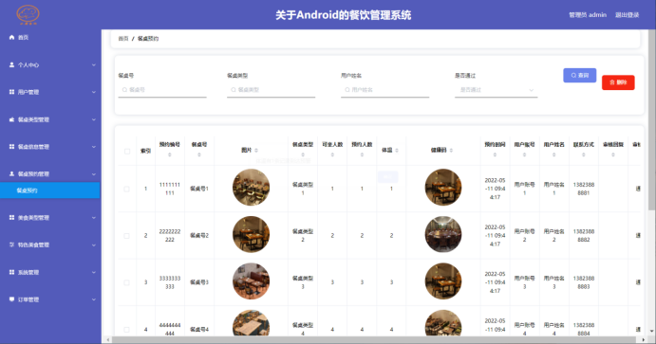
Task: Click the blue 查询 search button
Action: point(579,76)
